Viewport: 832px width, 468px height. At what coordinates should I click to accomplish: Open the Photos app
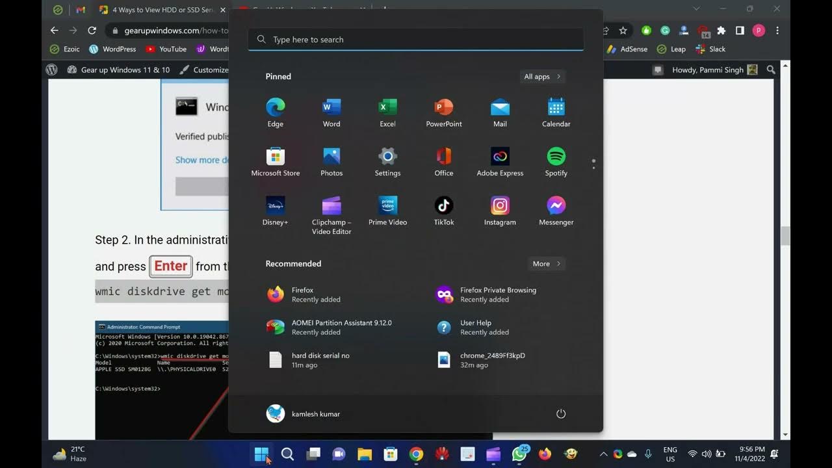tap(331, 162)
